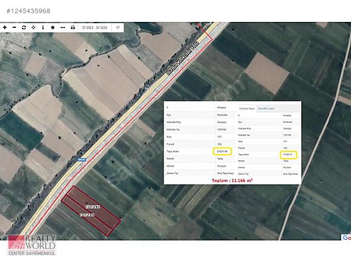
Task: Click the printer icon
Action: (x=72, y=27)
